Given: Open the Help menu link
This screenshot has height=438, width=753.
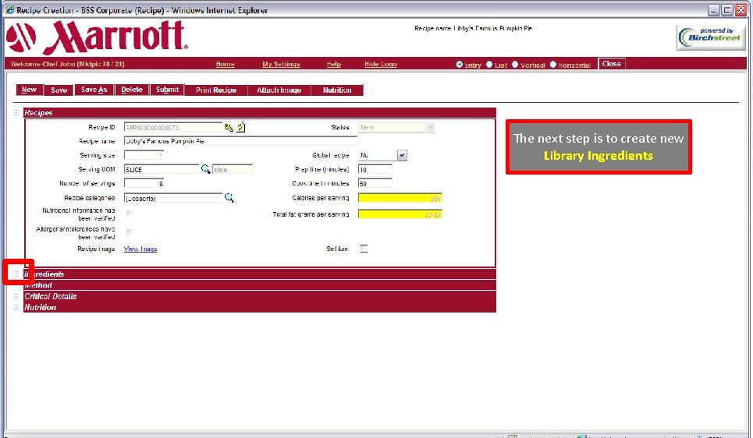Looking at the screenshot, I should pos(334,64).
